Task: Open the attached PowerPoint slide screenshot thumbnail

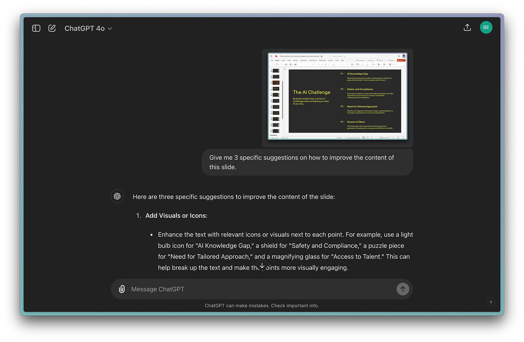Action: click(x=338, y=96)
